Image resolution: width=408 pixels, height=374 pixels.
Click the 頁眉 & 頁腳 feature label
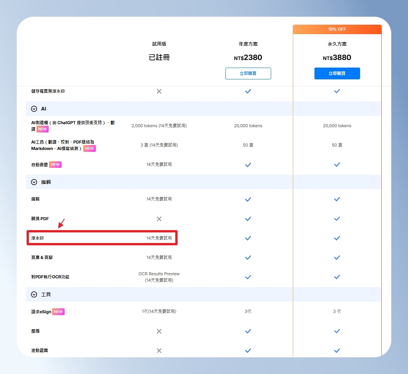(x=42, y=257)
